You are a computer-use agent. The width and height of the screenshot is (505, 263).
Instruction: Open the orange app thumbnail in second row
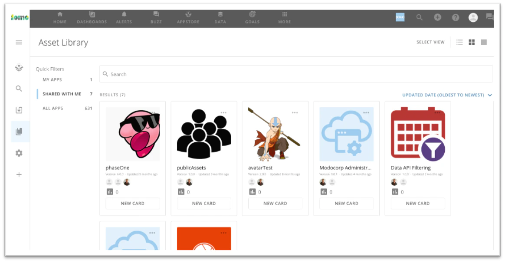(x=204, y=239)
